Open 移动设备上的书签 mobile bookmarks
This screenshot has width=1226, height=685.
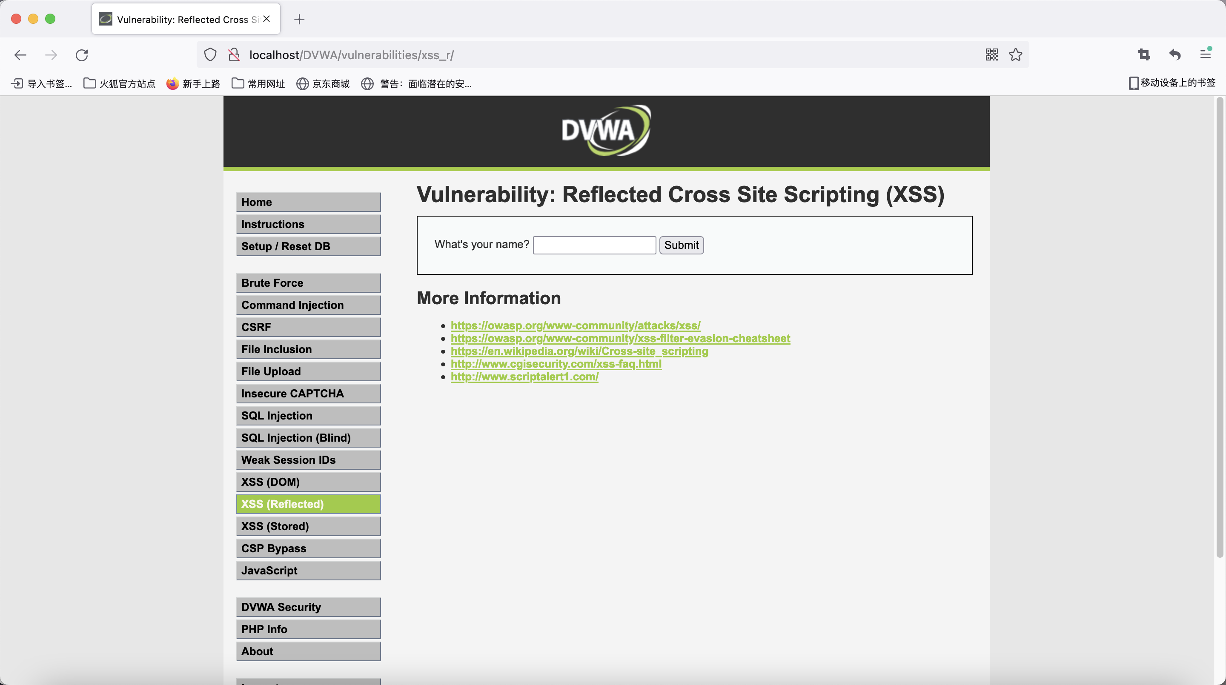(1172, 83)
